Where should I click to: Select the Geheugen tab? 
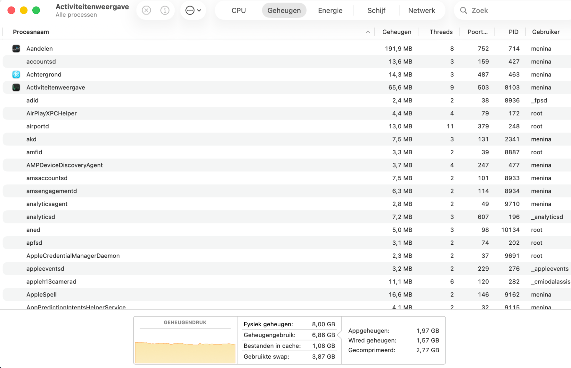click(284, 11)
